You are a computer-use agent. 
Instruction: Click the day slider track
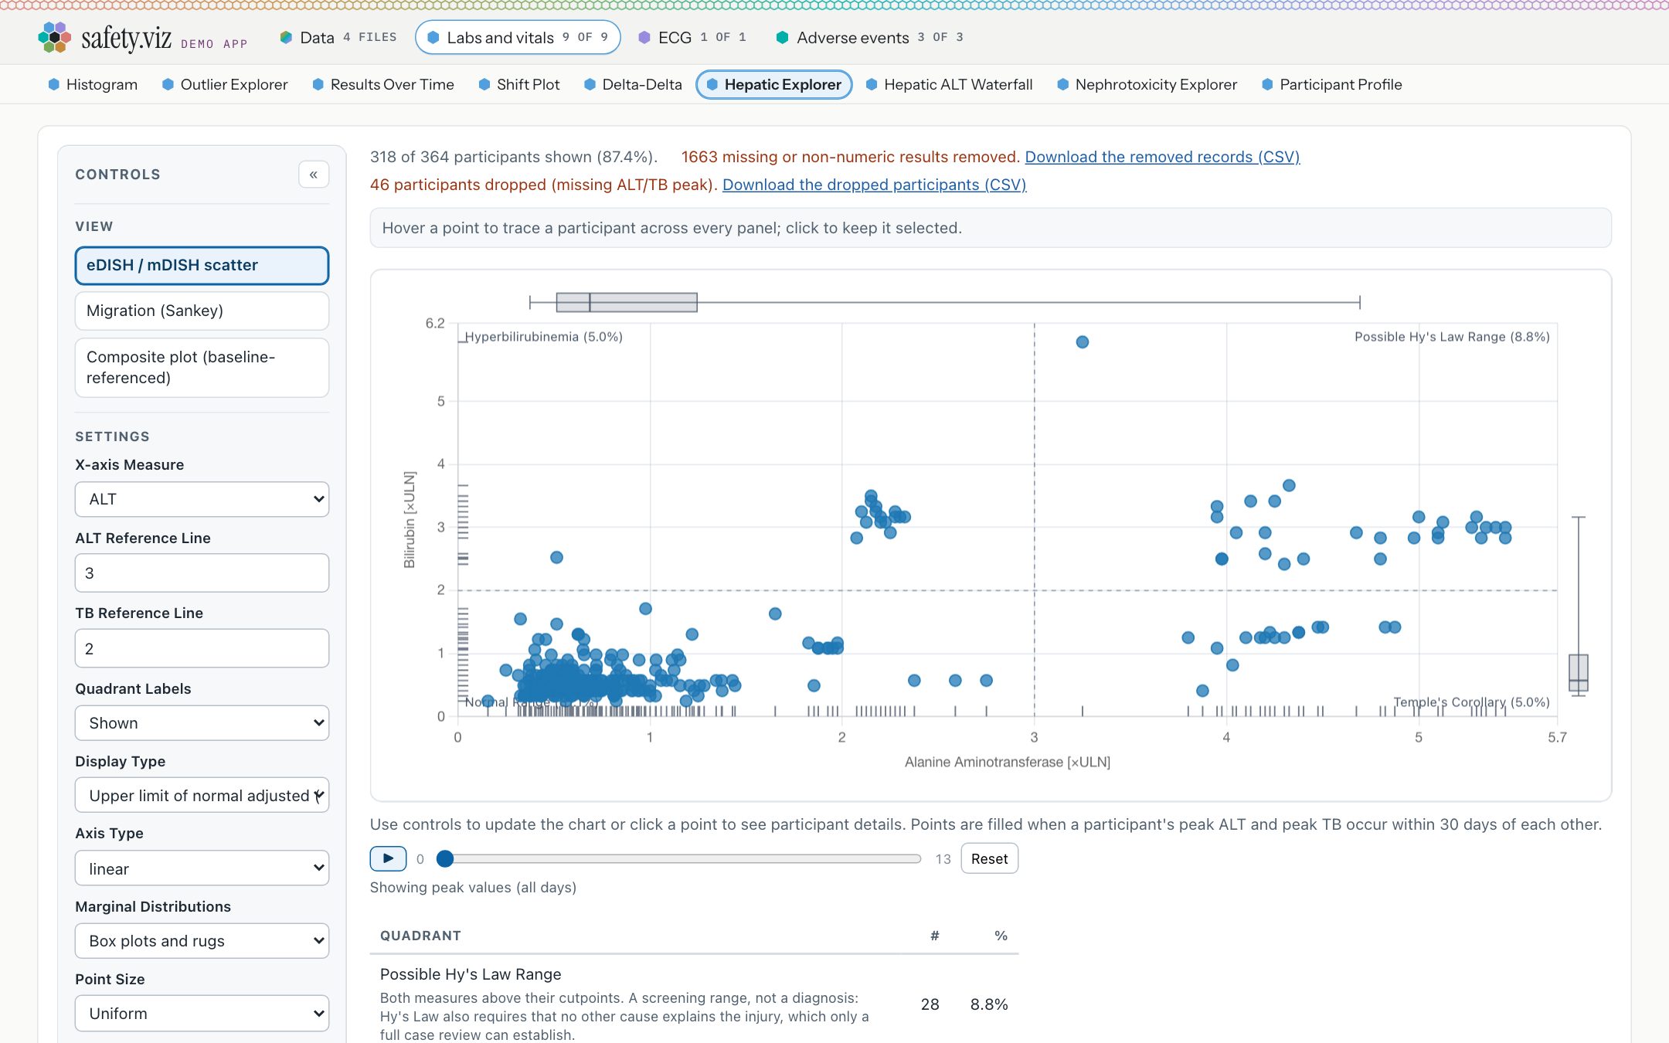[x=679, y=858]
